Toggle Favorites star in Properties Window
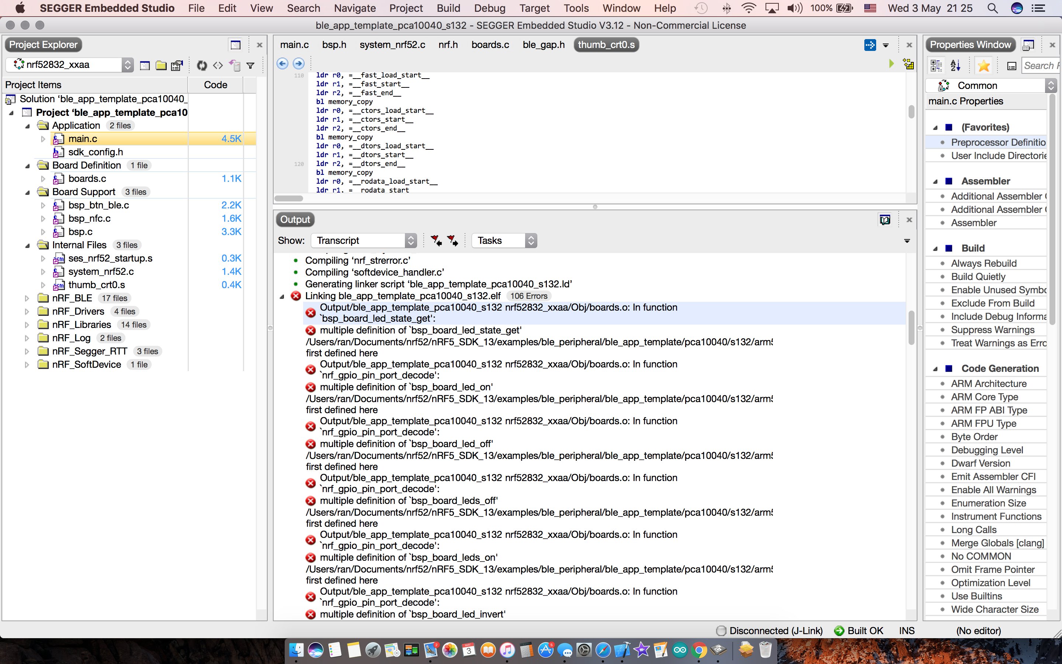This screenshot has height=664, width=1062. [984, 66]
